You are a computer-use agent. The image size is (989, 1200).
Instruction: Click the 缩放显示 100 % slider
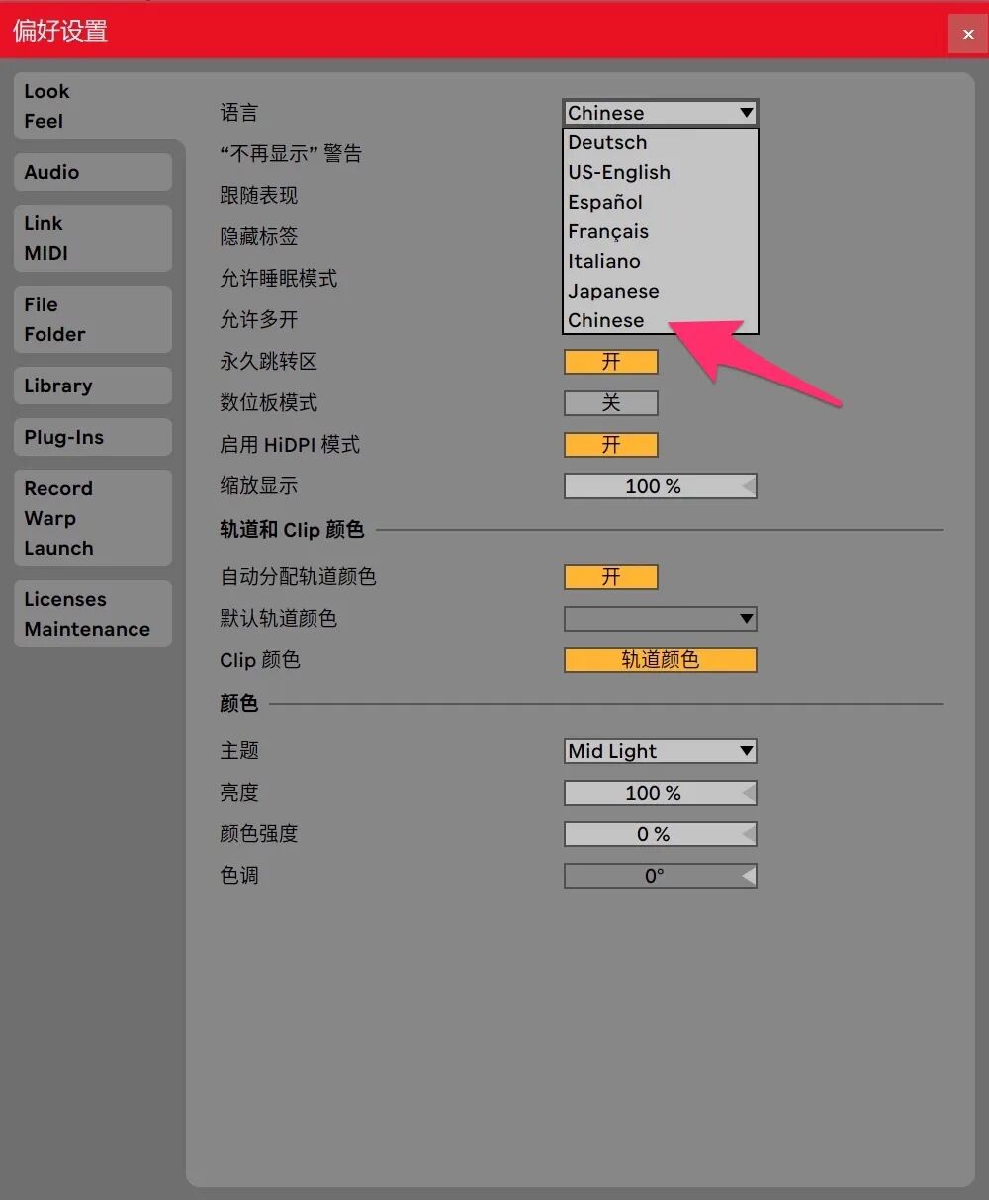[x=661, y=486]
